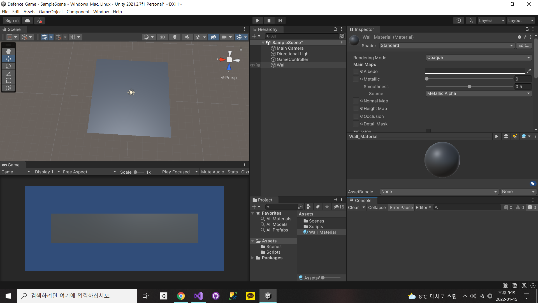Toggle scene lighting bulb

[x=175, y=37]
